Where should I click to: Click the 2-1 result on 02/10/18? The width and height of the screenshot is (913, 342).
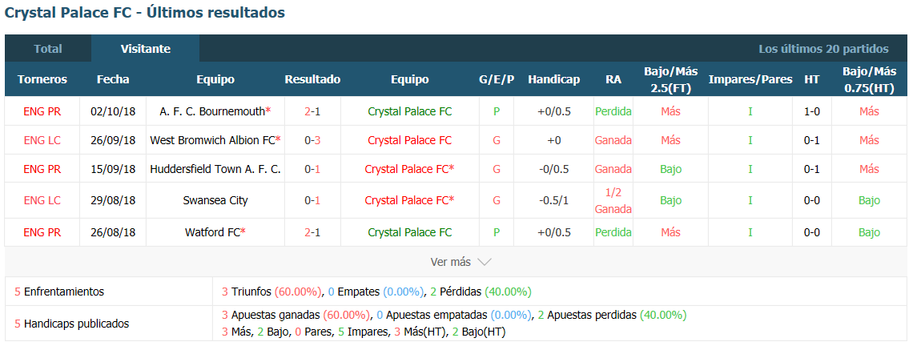312,111
